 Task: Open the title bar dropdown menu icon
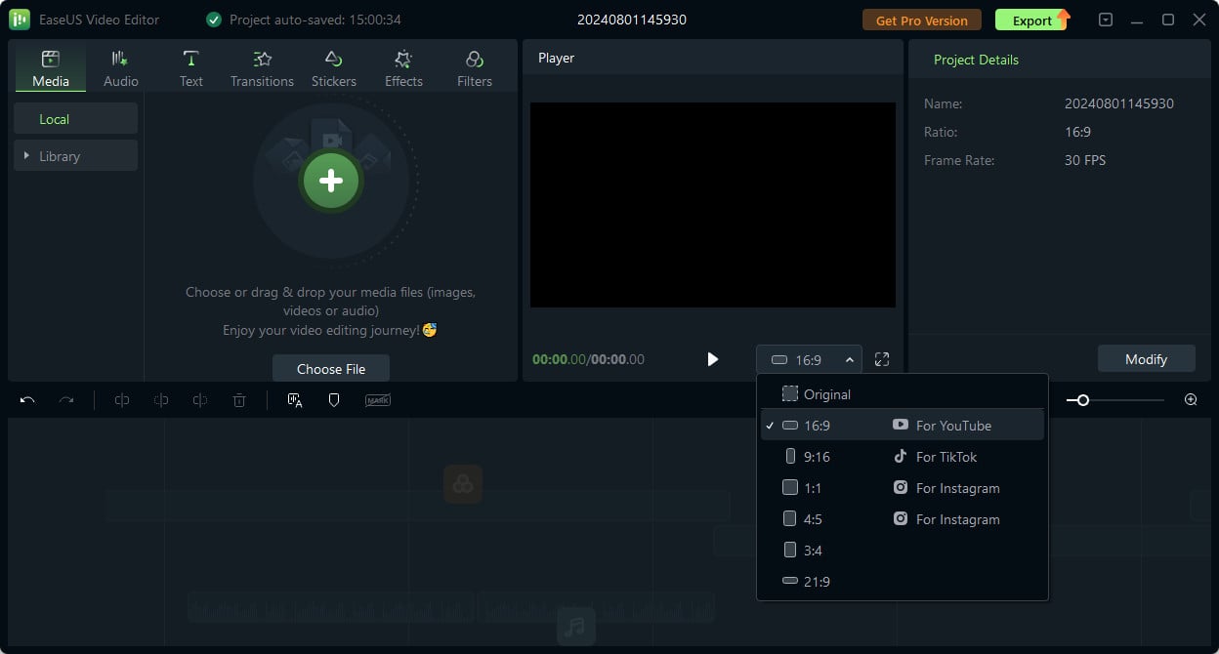click(1106, 20)
